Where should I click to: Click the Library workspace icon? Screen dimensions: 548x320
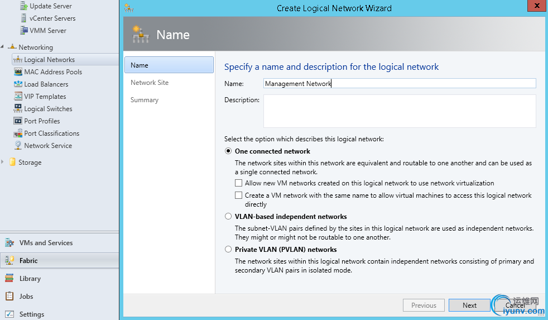pyautogui.click(x=9, y=278)
